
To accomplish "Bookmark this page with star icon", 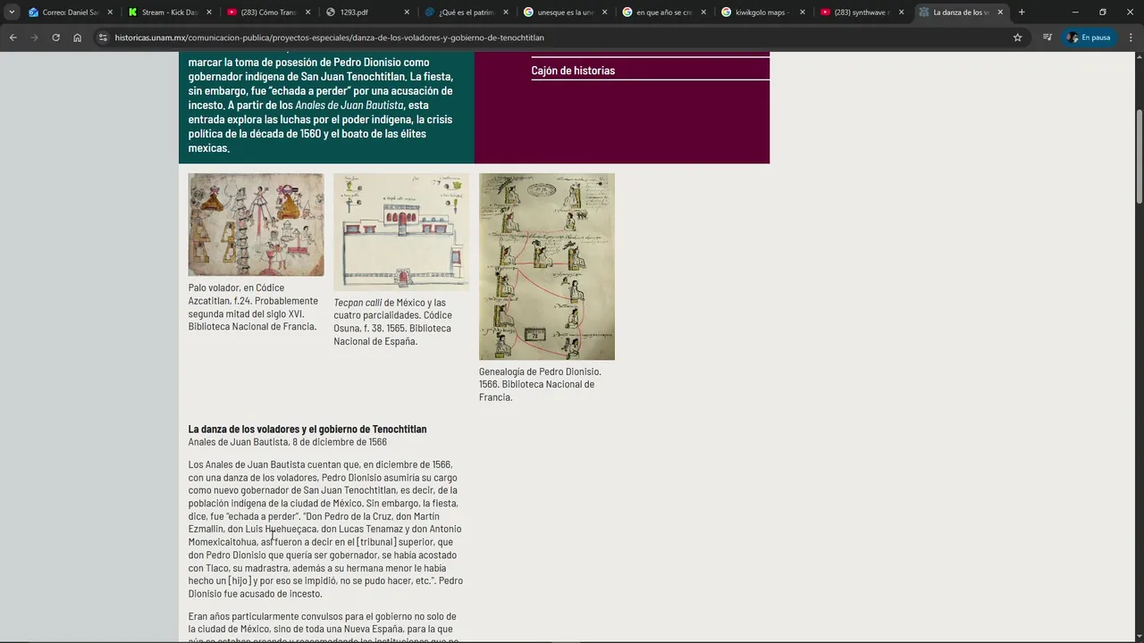I will [1017, 38].
